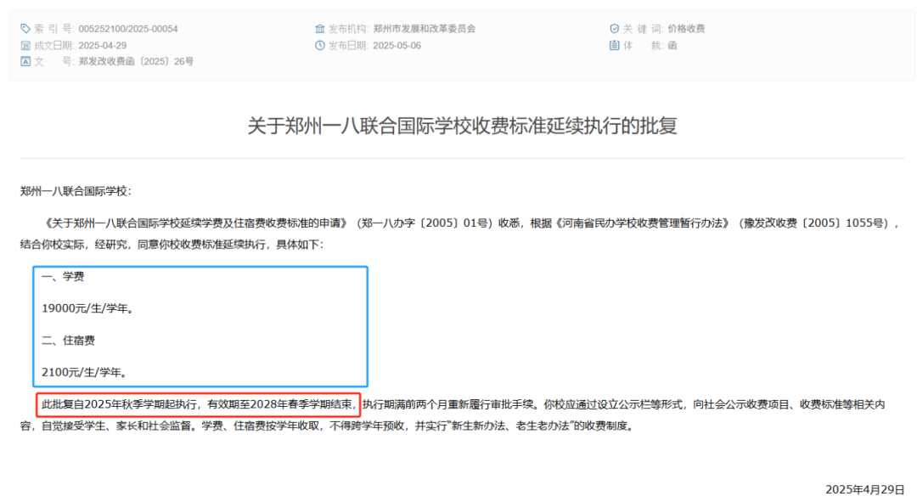Click the institution icon beside 发布机构

pos(320,29)
